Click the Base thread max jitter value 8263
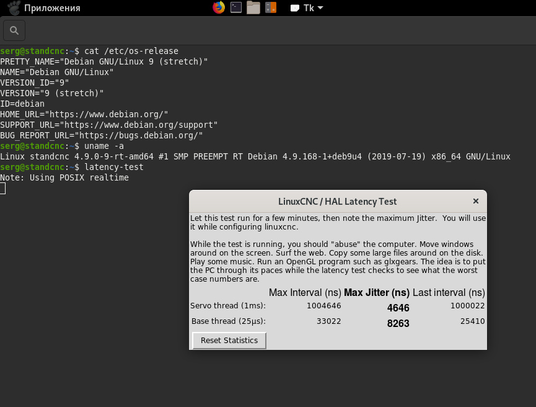The image size is (536, 407). click(398, 323)
